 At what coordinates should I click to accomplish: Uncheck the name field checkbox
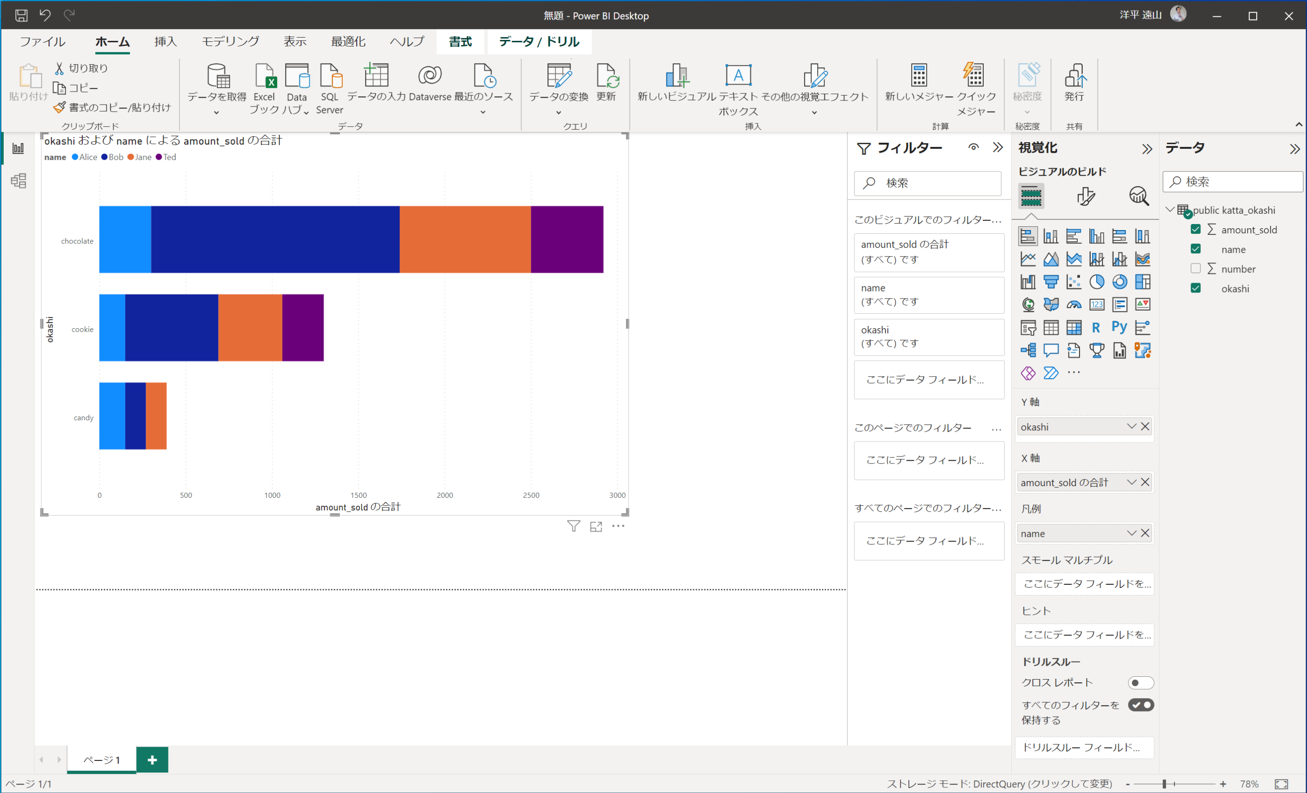pos(1196,249)
